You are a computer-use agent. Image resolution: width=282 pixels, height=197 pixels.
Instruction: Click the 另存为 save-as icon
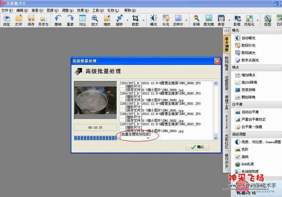pos(43,20)
